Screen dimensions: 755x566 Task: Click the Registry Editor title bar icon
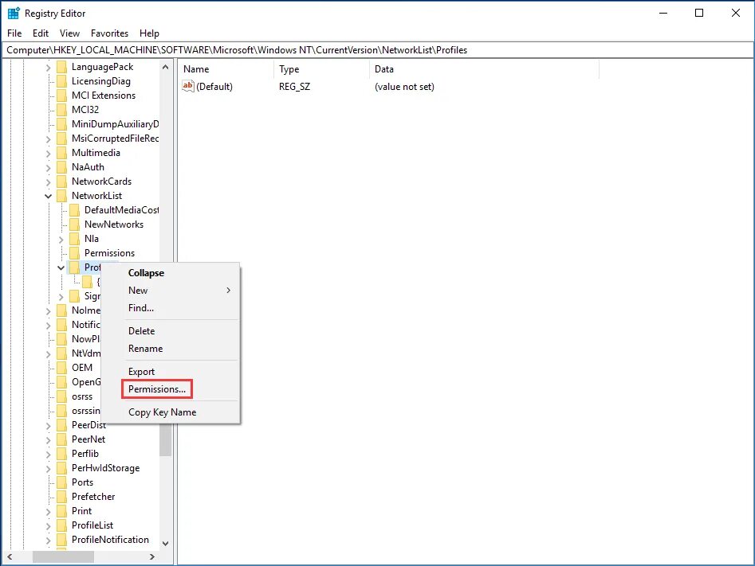(14, 13)
